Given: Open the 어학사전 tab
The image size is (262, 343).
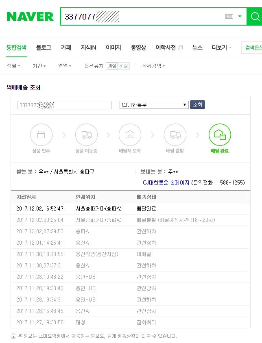Looking at the screenshot, I should click(x=166, y=48).
